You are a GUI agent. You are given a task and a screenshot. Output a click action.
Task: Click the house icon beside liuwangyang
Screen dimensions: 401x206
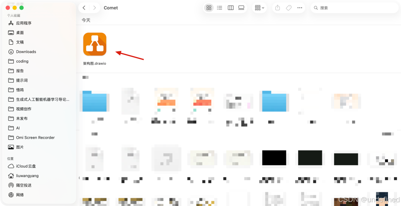click(11, 176)
